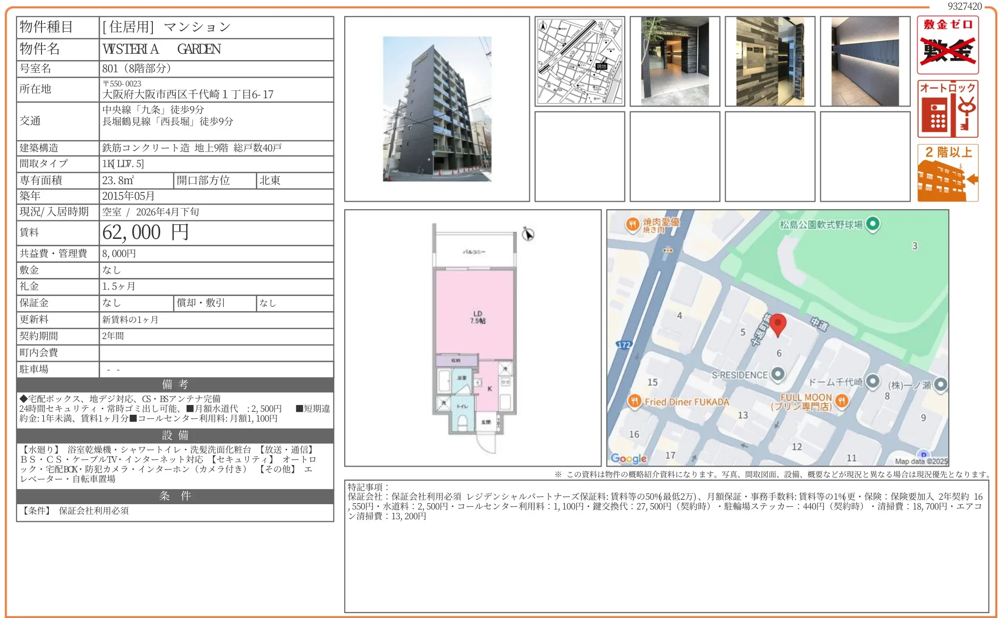Viewport: 1004px width, 618px height.
Task: Toggle the オートロック feature badge
Action: [947, 108]
